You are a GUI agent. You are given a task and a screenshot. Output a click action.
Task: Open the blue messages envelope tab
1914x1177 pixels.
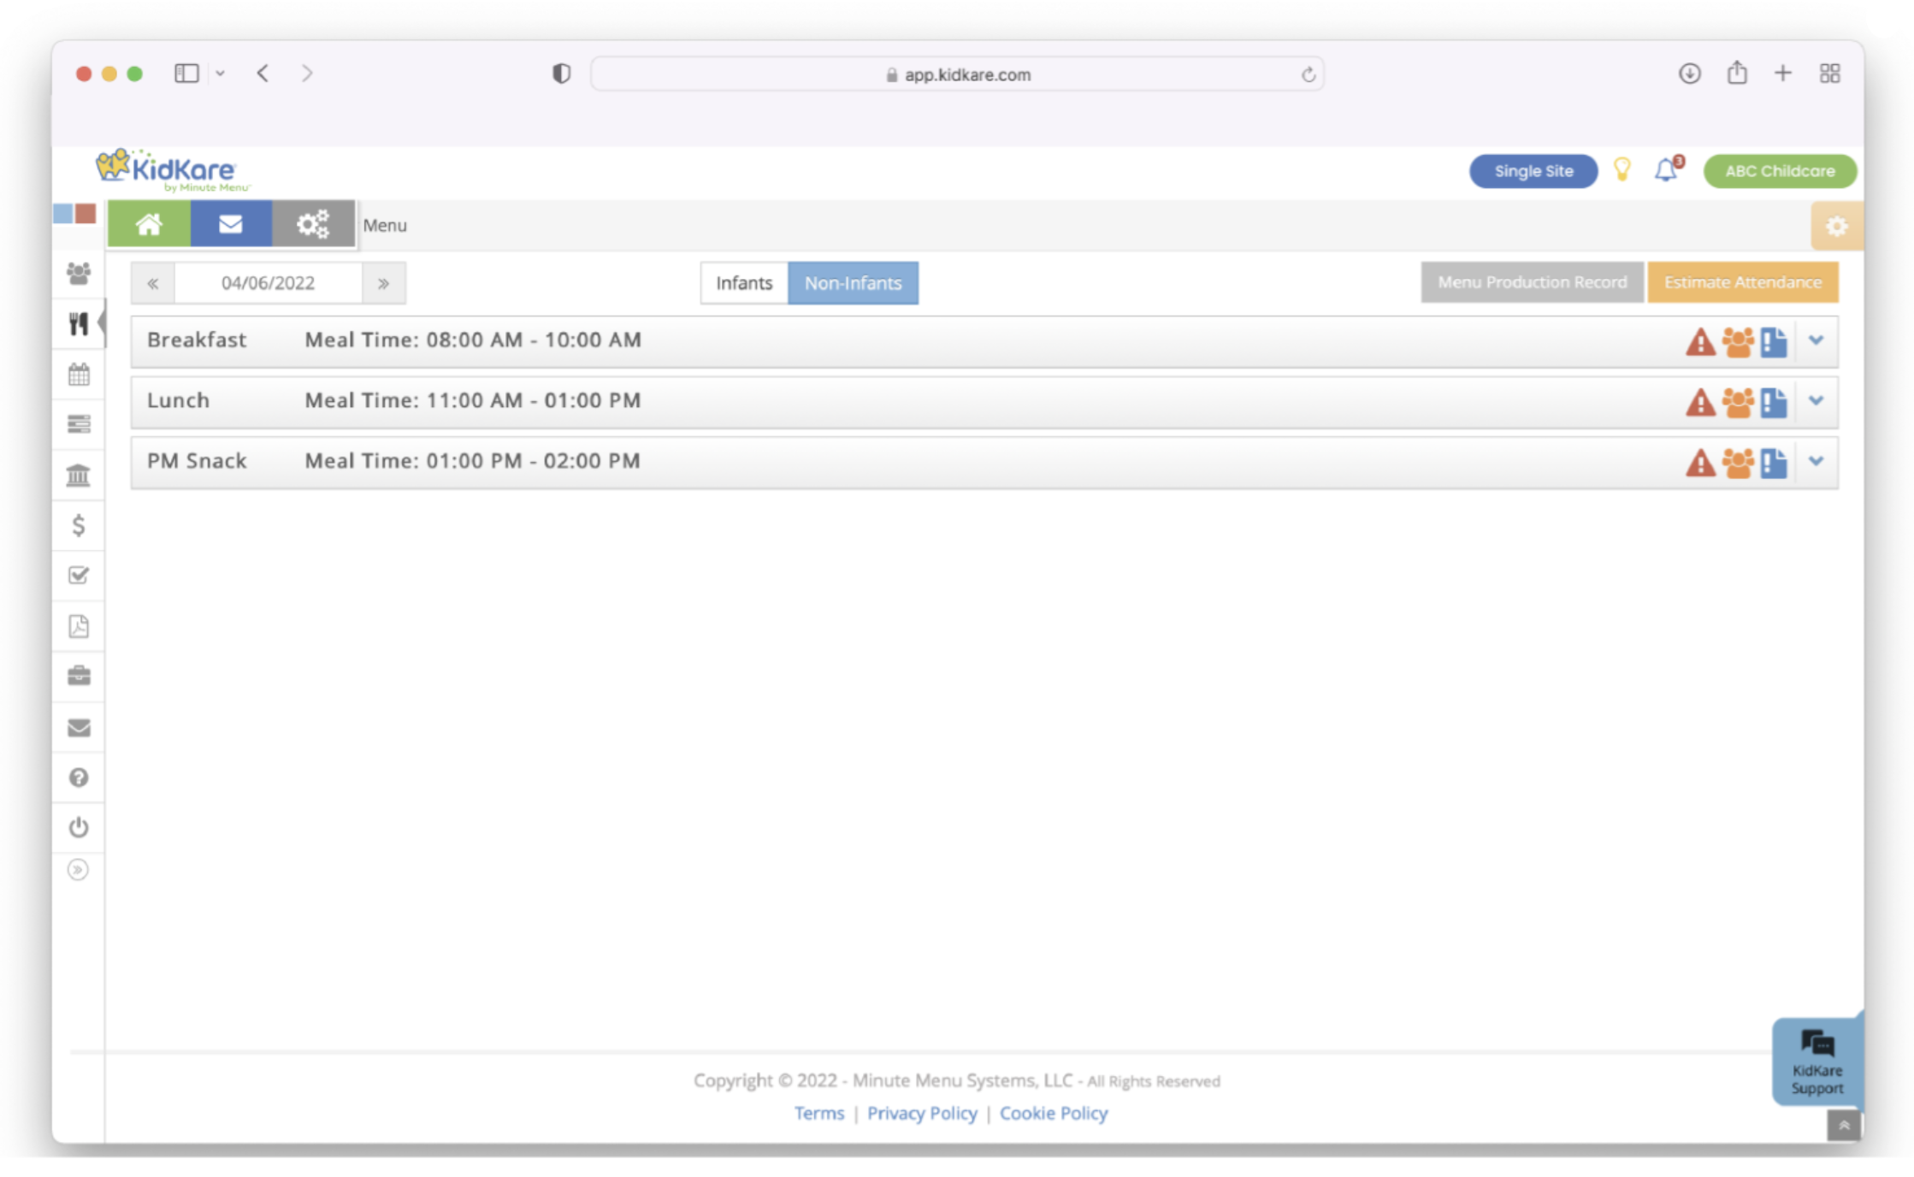pos(231,225)
